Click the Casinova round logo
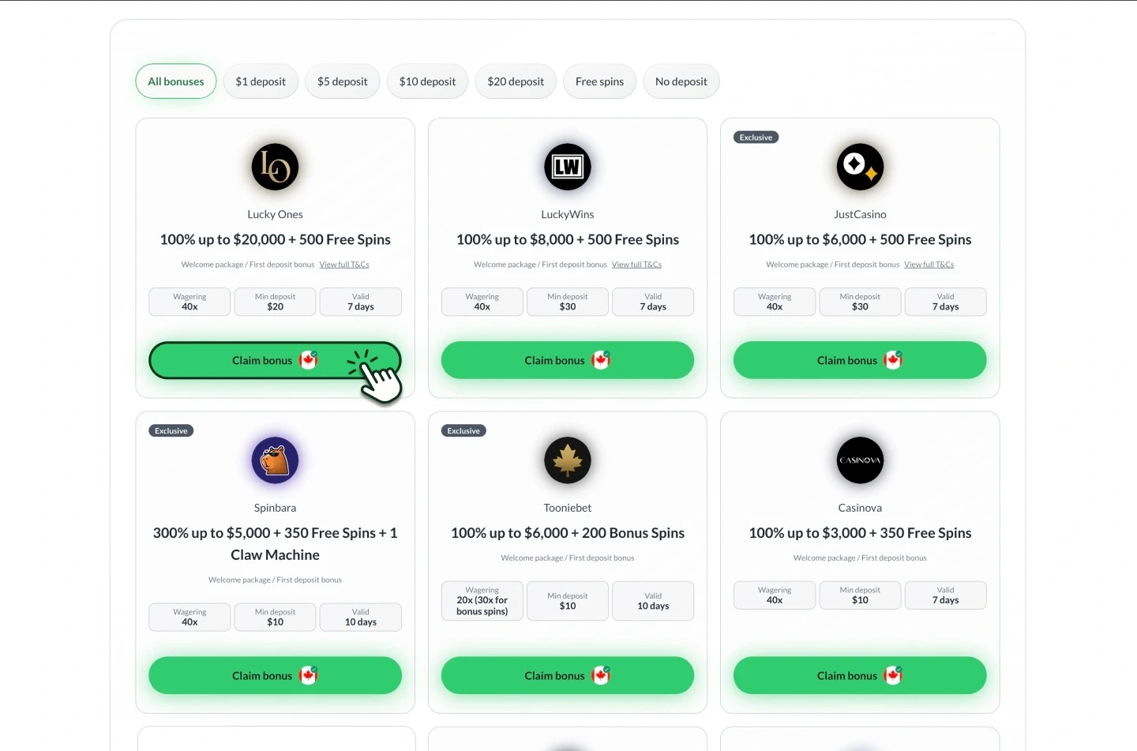 pyautogui.click(x=860, y=460)
